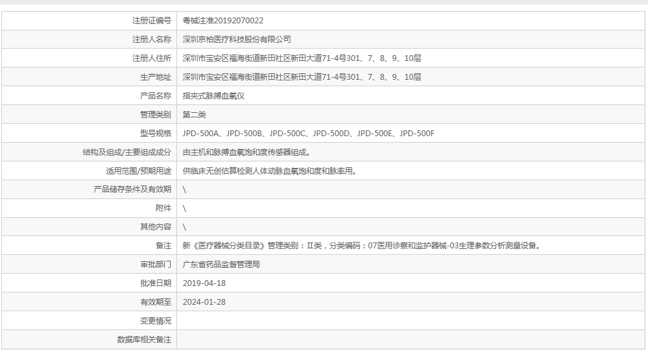Click text 供临床无创估算检测人体动脉血氧饱和度和脉率用
Image resolution: width=648 pixels, height=356 pixels.
tap(269, 171)
